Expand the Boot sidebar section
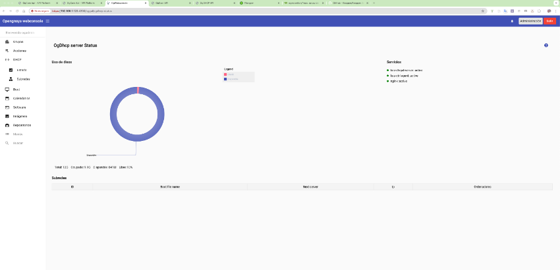560x270 pixels. 16,89
